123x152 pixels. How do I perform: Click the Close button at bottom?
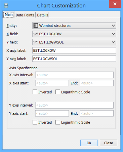(x=109, y=143)
